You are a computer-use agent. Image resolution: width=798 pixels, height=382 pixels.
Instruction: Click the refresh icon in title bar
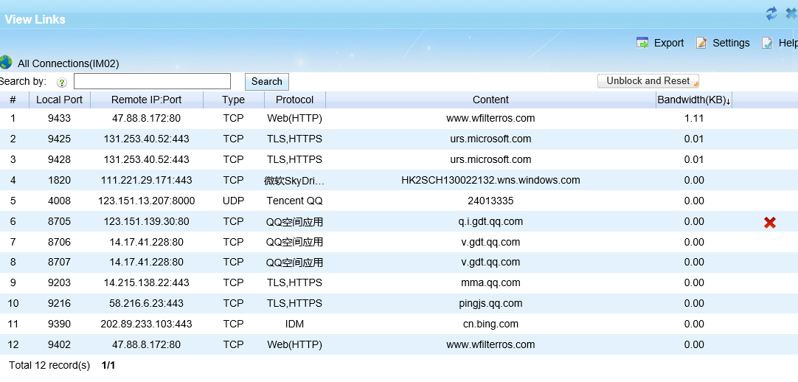pos(771,13)
